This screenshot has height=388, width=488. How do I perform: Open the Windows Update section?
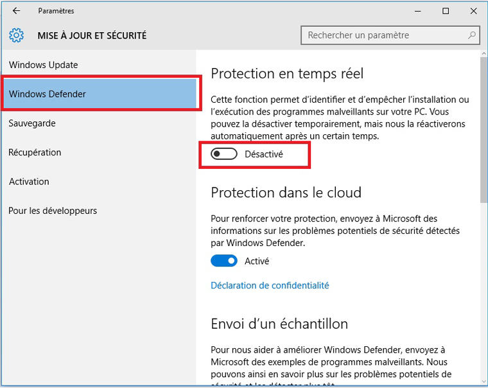pyautogui.click(x=44, y=65)
